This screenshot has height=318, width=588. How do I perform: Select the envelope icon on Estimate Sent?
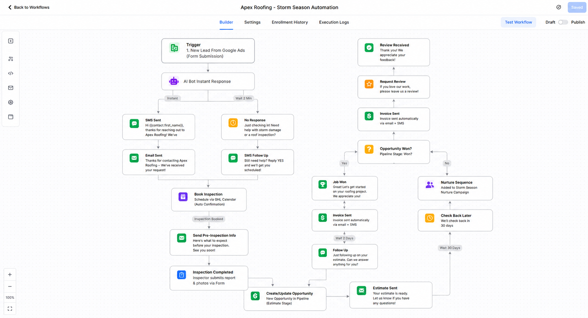pos(361,290)
